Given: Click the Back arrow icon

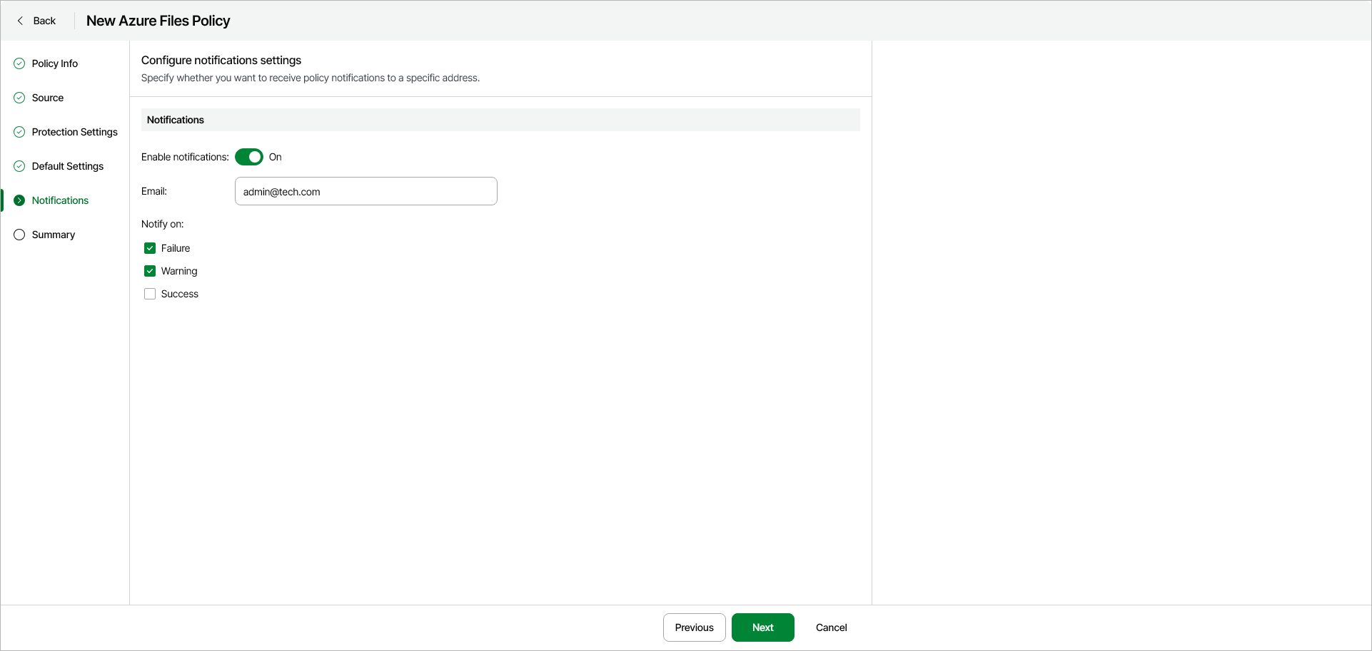Looking at the screenshot, I should [x=20, y=21].
